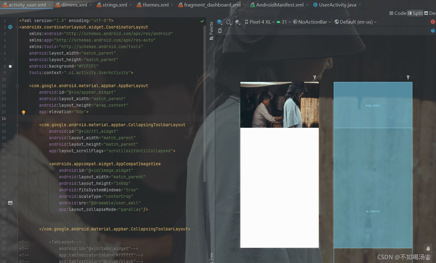Open the Default (en-us) locale dropdown
This screenshot has width=436, height=263.
(x=356, y=22)
